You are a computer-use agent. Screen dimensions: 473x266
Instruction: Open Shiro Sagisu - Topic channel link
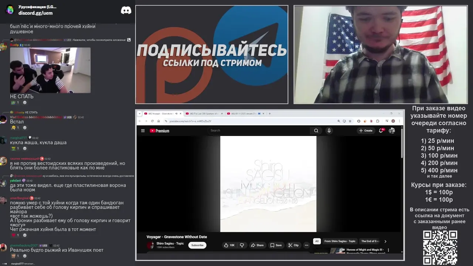pyautogui.click(x=170, y=243)
